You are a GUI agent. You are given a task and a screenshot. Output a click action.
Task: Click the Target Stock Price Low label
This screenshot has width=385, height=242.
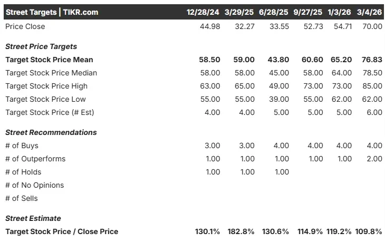pyautogui.click(x=45, y=99)
